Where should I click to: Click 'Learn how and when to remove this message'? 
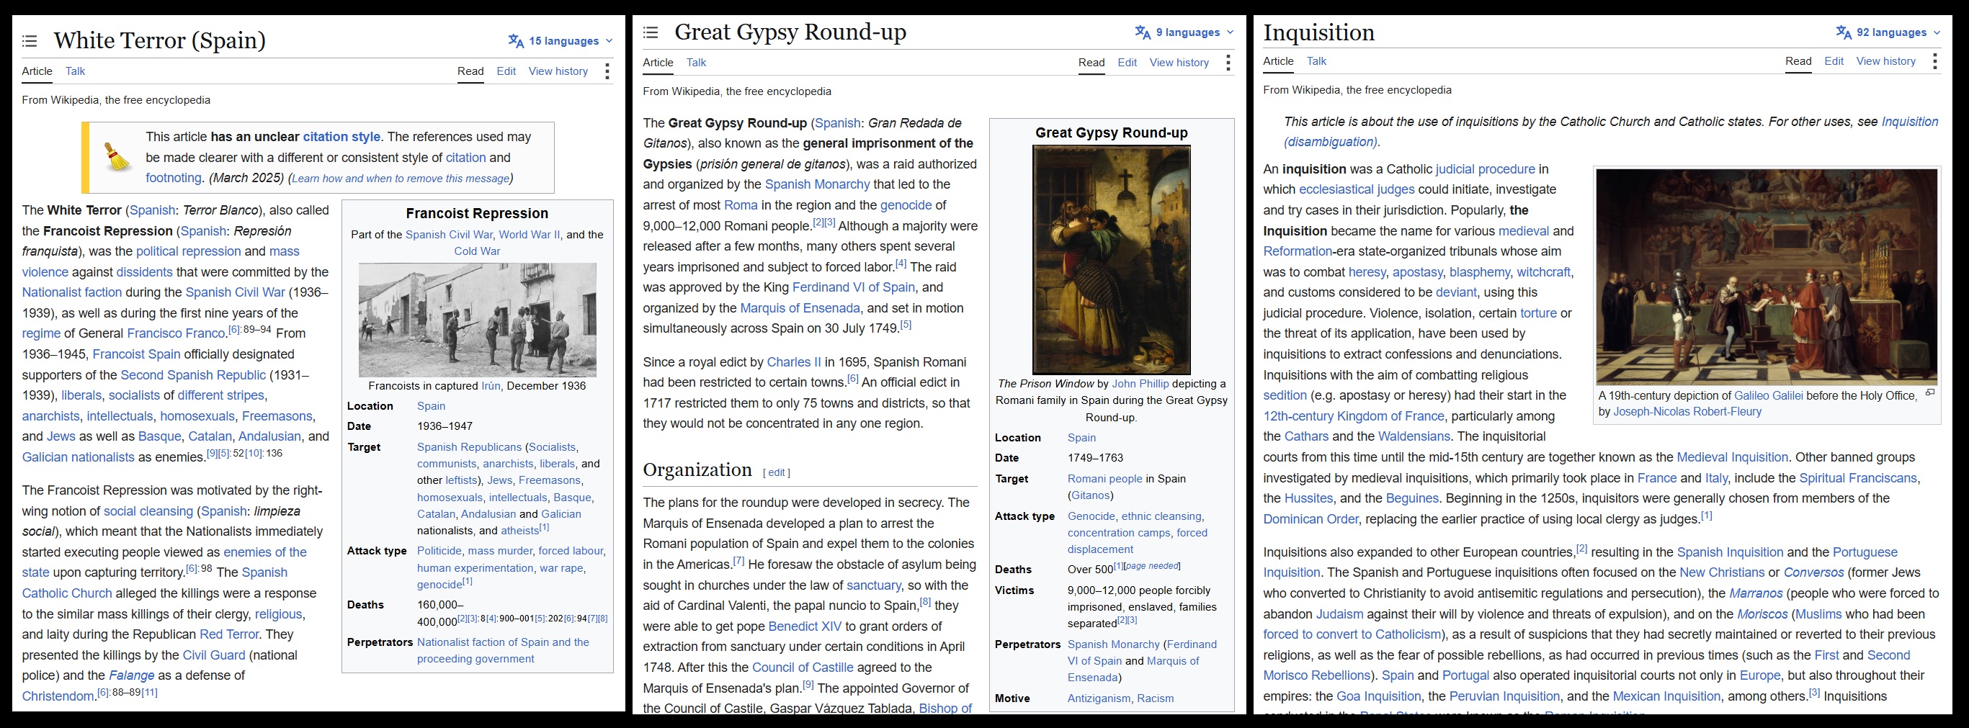[401, 178]
